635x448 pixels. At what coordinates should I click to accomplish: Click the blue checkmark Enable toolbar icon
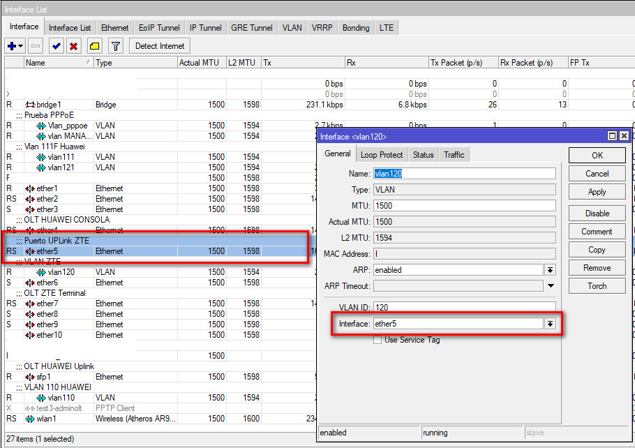point(57,46)
